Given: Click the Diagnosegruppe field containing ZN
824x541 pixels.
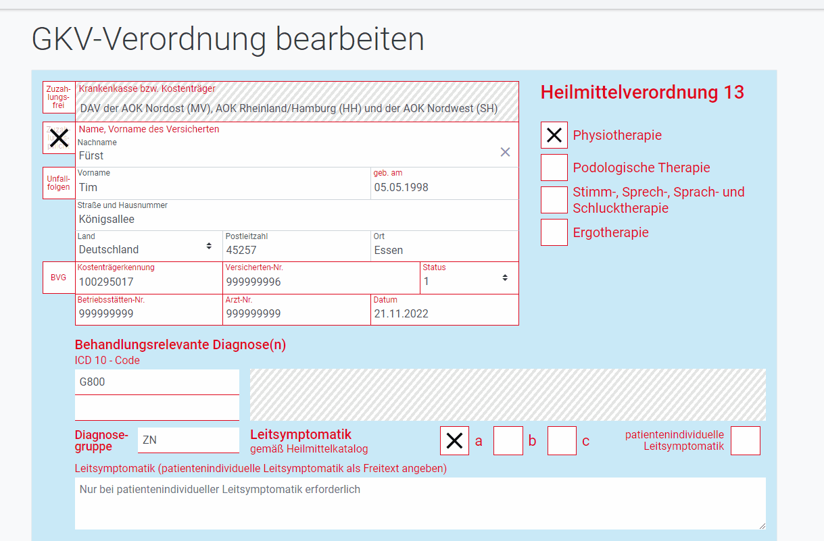Looking at the screenshot, I should (x=188, y=440).
